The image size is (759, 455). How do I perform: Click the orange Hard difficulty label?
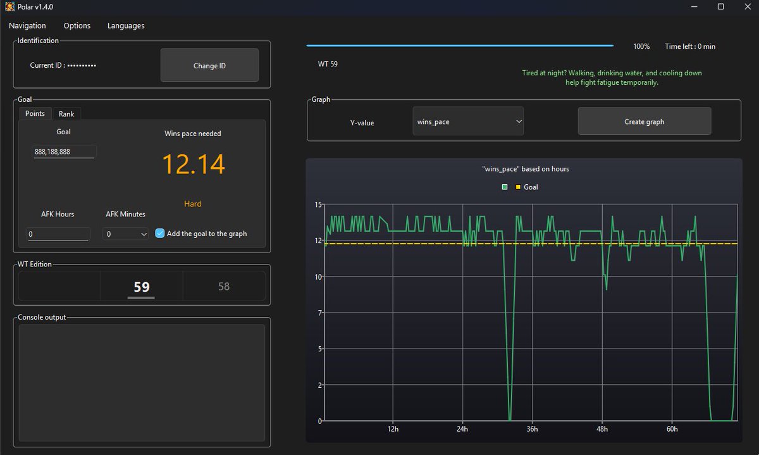click(193, 204)
